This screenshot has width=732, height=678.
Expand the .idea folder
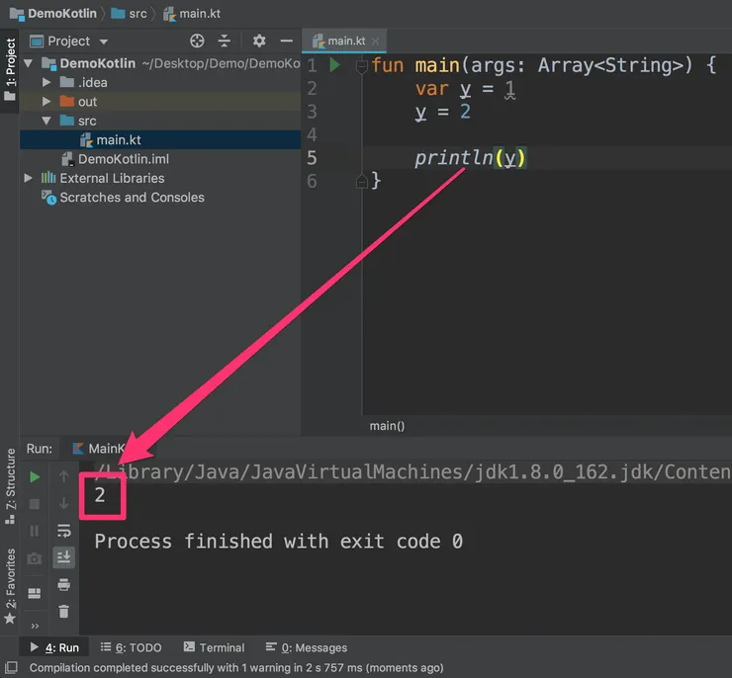(46, 82)
